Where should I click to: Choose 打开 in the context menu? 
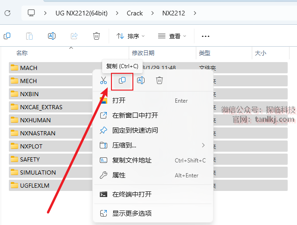pos(153,100)
